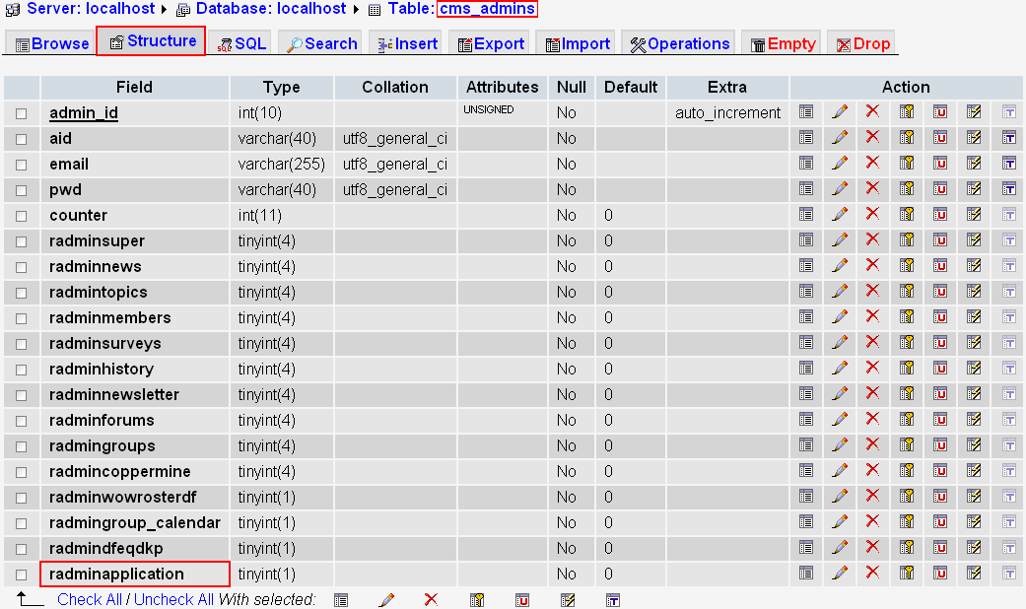Click the Index icon for counter row

point(974,215)
